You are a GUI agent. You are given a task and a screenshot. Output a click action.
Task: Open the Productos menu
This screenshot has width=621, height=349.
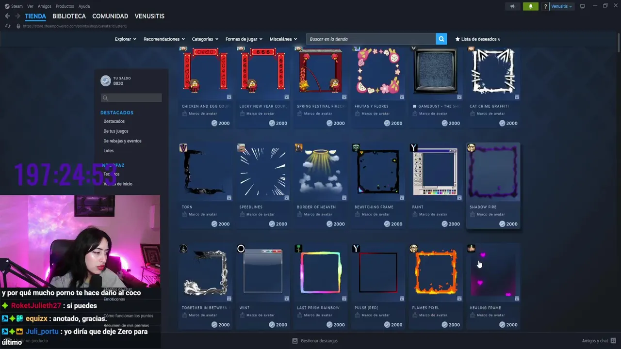click(65, 6)
